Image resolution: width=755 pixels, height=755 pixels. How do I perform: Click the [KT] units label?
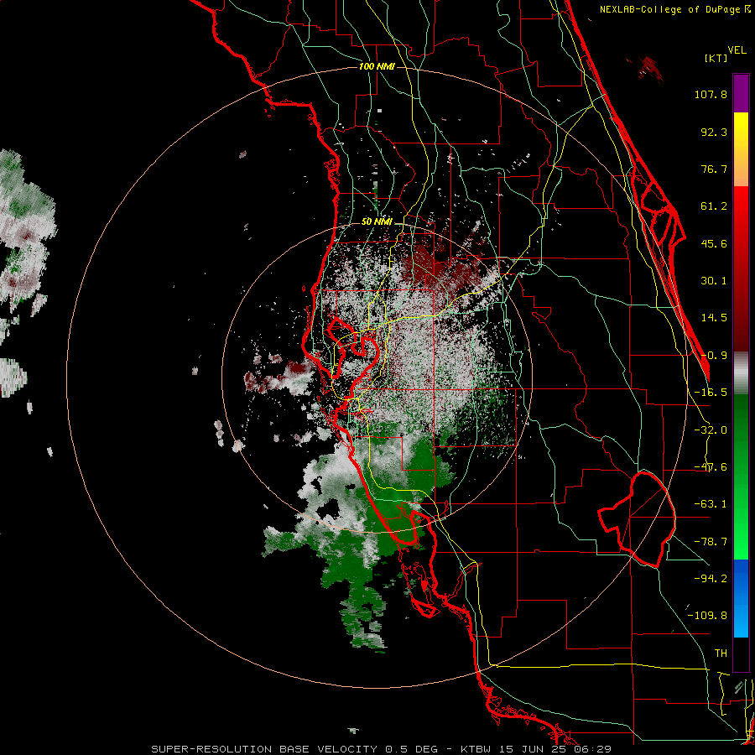point(716,58)
